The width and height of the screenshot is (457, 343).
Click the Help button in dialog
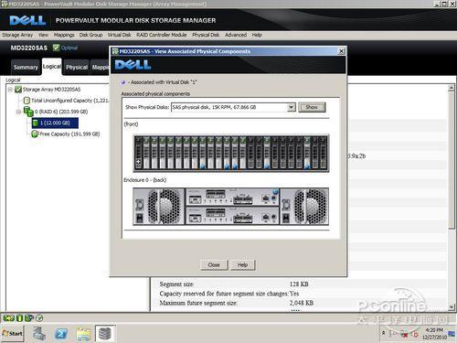242,265
